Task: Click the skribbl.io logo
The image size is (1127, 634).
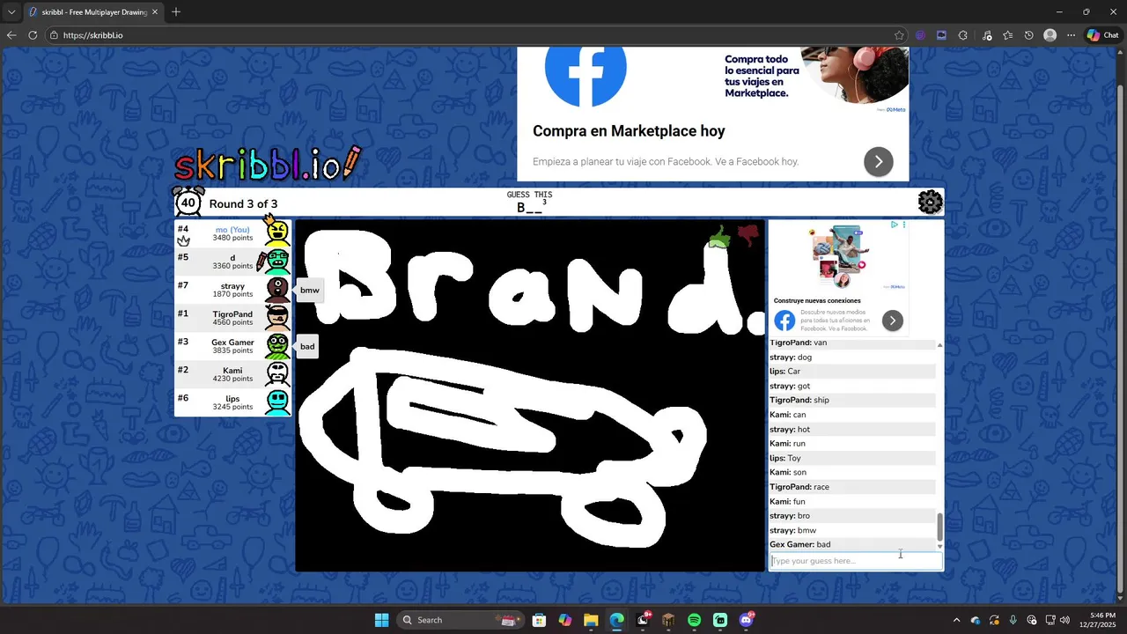Action: coord(268,164)
